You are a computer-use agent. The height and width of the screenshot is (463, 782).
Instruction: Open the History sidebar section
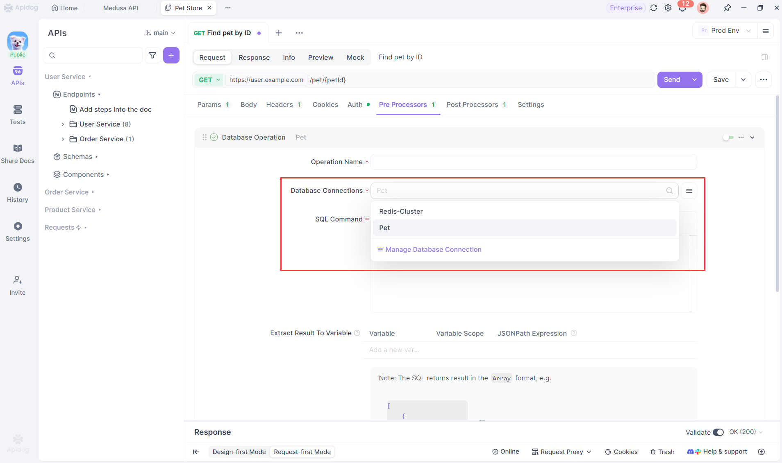pyautogui.click(x=18, y=193)
